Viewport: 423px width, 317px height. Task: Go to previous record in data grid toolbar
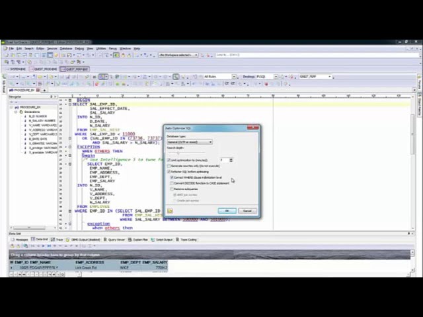38,246
